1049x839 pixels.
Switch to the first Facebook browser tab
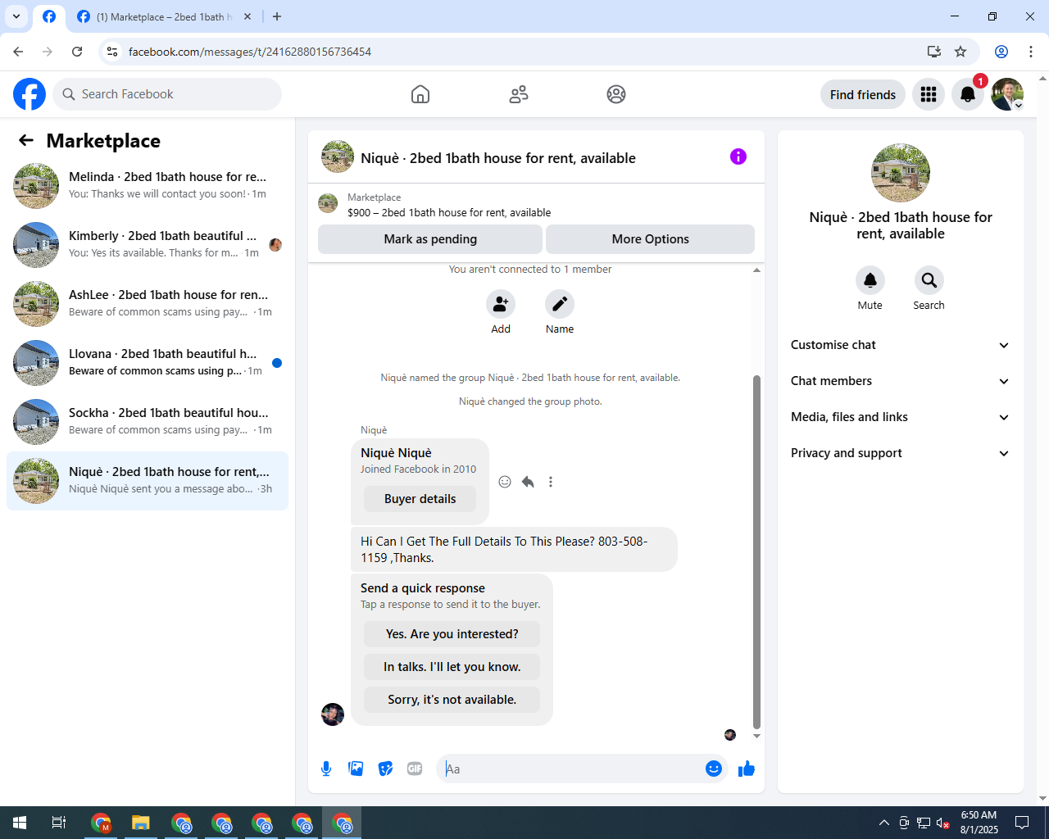[x=49, y=16]
